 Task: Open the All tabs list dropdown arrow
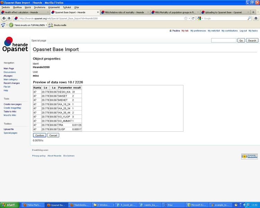pyautogui.click(x=258, y=12)
